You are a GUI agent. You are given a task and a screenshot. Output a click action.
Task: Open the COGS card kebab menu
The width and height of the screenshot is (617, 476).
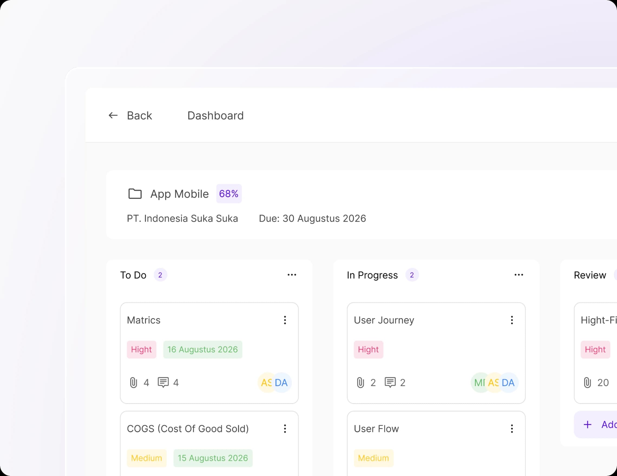click(285, 429)
